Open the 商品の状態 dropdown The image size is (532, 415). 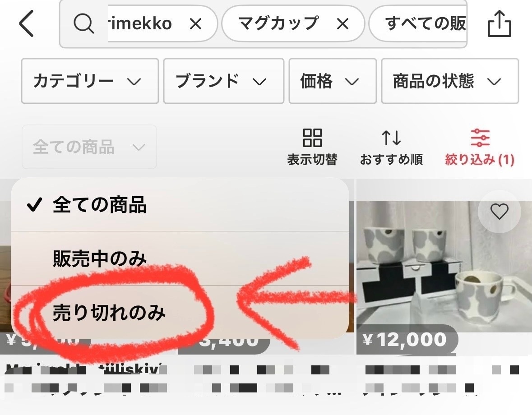coord(450,81)
